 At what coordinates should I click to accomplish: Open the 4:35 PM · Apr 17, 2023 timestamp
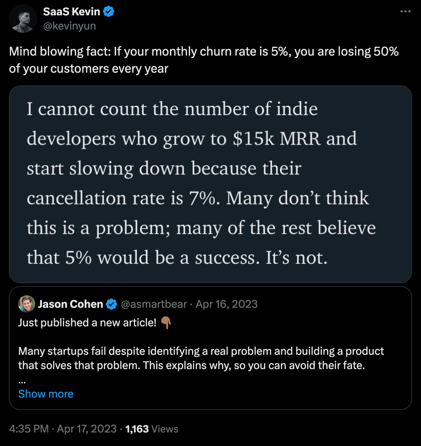63,429
